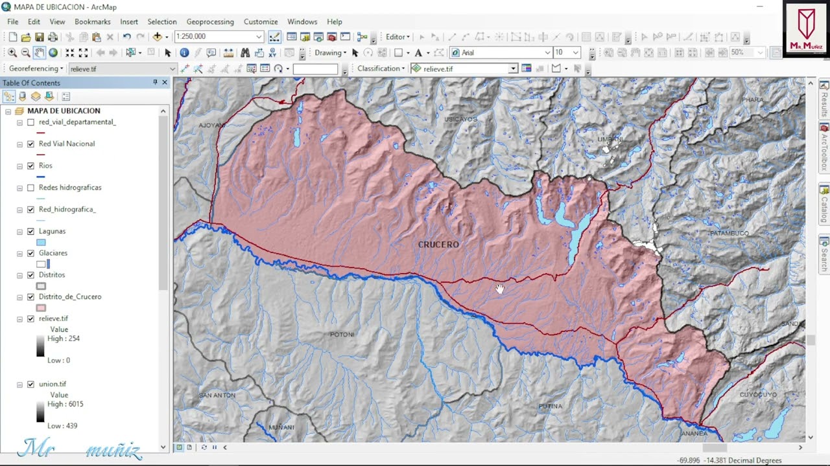The image size is (830, 466).
Task: Click the Distritos gray symbol swatch
Action: (41, 286)
